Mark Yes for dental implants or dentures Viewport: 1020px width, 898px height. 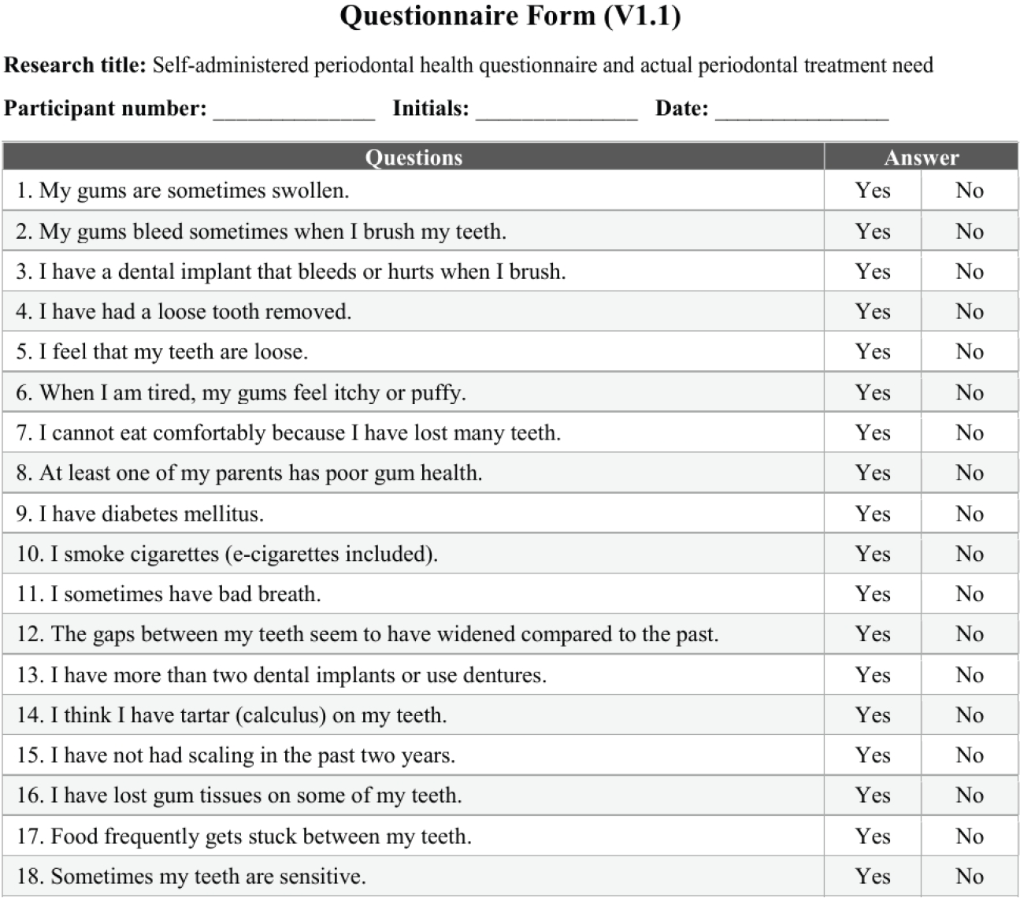click(873, 676)
